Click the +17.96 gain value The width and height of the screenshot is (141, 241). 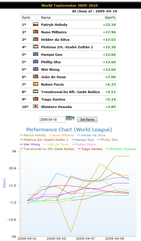pos(109,32)
